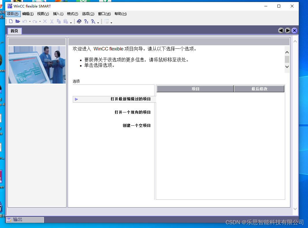Viewport: 308px width, 228px height.
Task: Click 创建一个空项目 option
Action: pyautogui.click(x=136, y=125)
